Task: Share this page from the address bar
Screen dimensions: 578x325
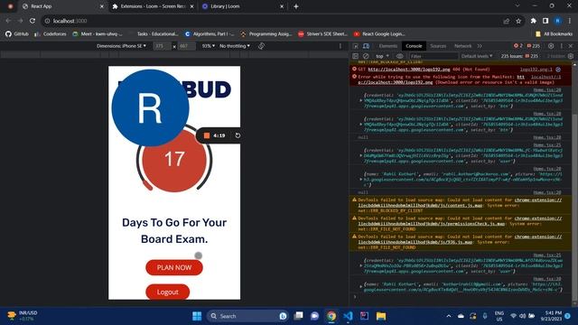Action: [506, 21]
